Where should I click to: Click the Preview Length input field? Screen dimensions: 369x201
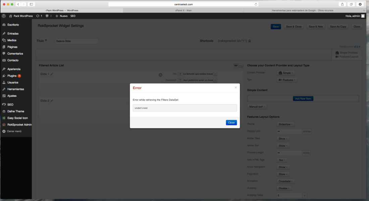pyautogui.click(x=289, y=153)
